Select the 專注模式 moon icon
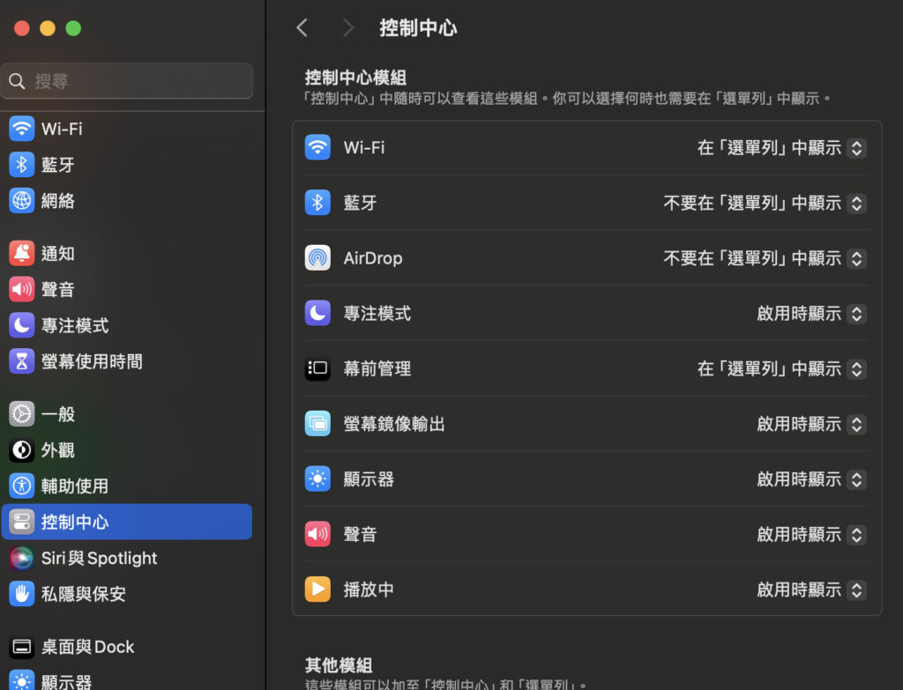Image resolution: width=903 pixels, height=690 pixels. click(317, 314)
